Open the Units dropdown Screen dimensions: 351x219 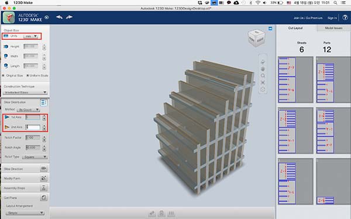pyautogui.click(x=31, y=36)
